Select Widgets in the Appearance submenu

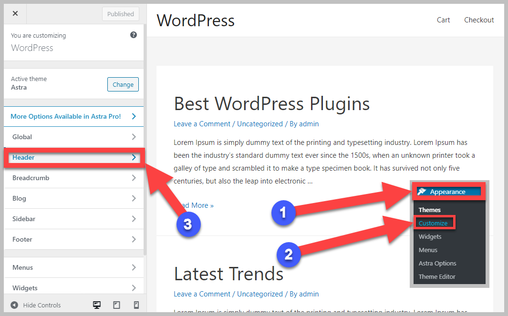pos(430,237)
